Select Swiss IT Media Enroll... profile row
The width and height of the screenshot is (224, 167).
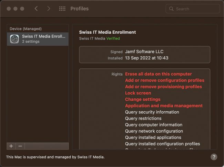point(38,39)
